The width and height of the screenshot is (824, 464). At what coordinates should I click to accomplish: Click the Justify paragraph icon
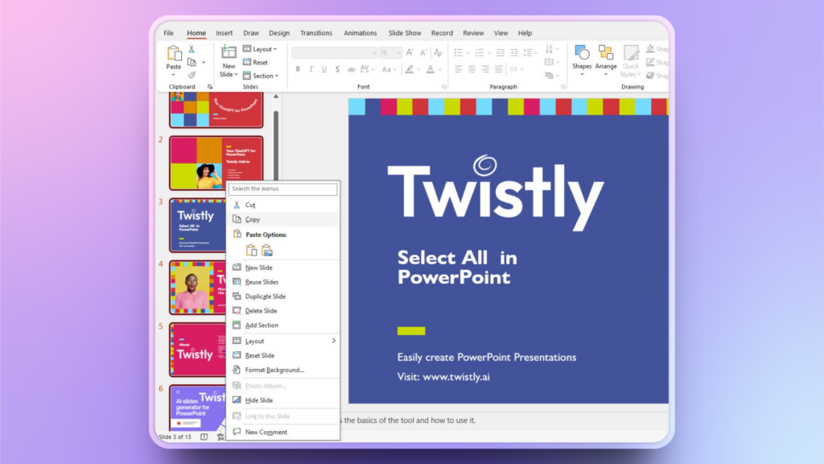click(499, 69)
